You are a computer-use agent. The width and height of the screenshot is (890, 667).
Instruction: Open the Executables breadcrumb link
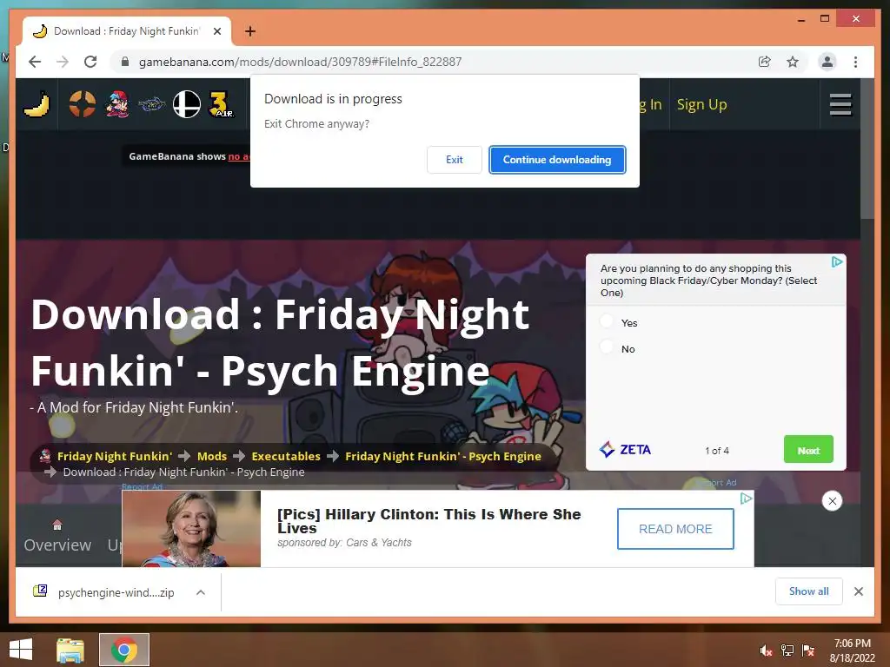click(x=285, y=456)
